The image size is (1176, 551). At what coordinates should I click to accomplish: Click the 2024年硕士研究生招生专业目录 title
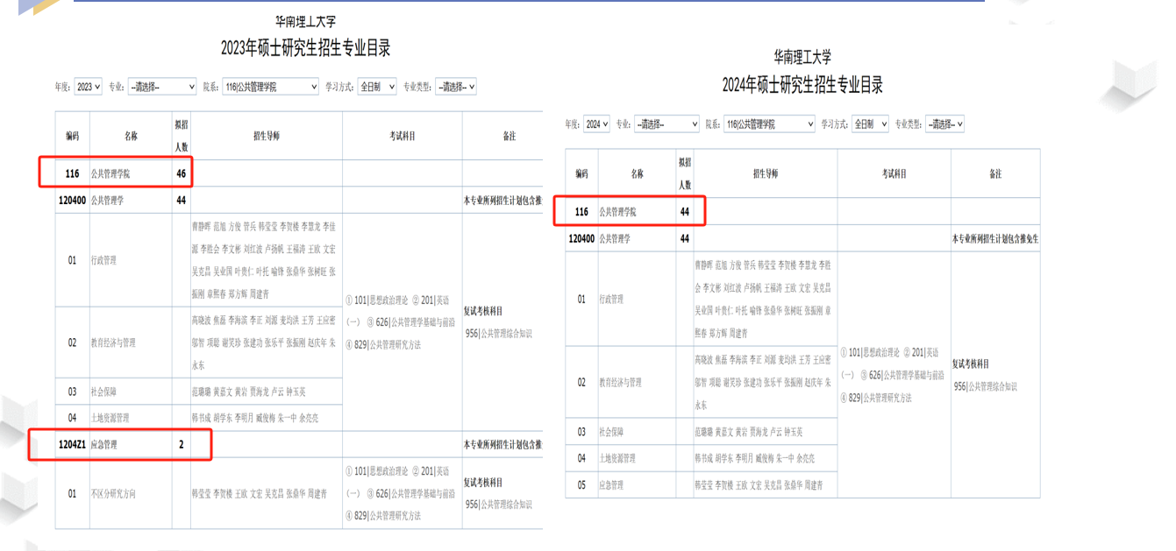[x=802, y=85]
